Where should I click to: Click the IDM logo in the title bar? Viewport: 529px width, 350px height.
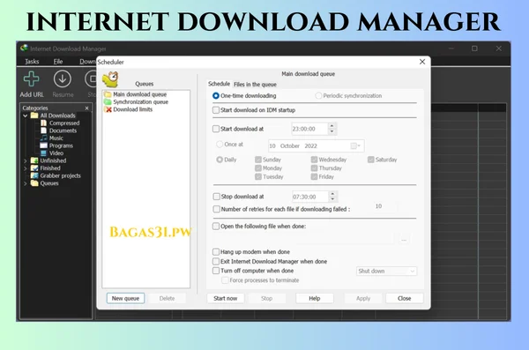pyautogui.click(x=24, y=48)
